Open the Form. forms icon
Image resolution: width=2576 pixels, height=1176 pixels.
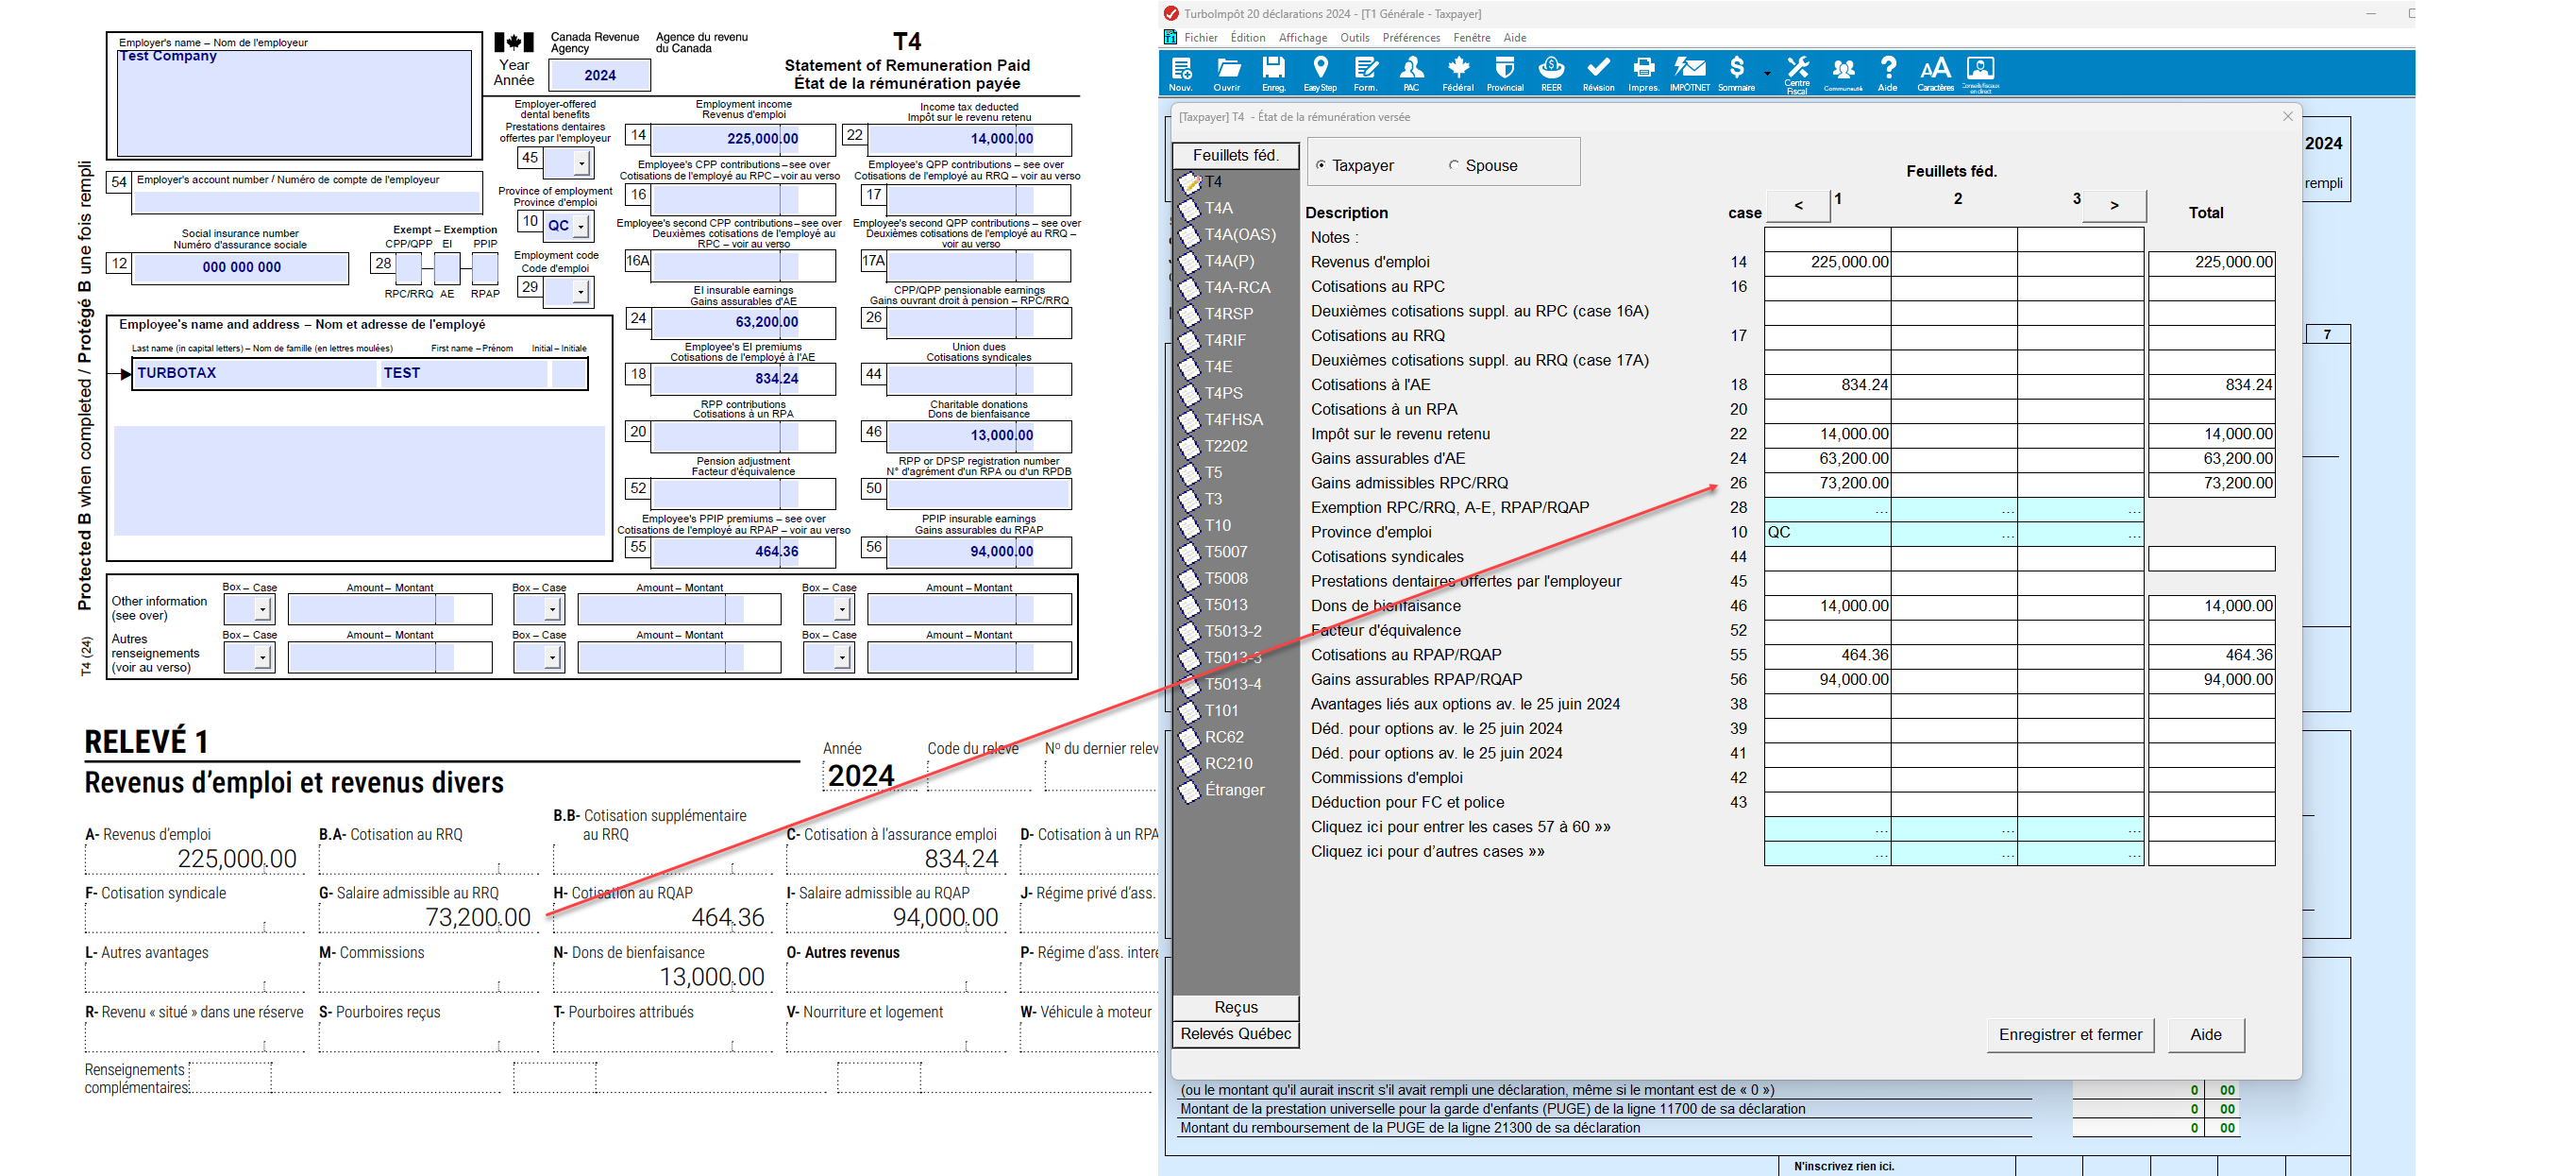pos(1365,72)
